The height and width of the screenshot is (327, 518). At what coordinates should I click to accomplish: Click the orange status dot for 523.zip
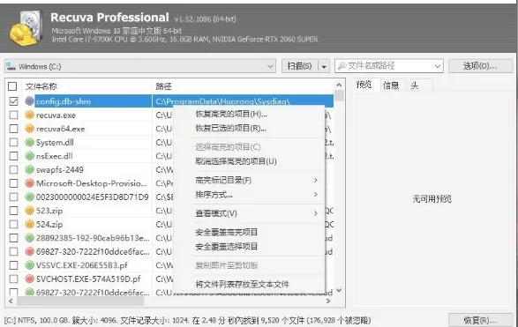click(29, 211)
